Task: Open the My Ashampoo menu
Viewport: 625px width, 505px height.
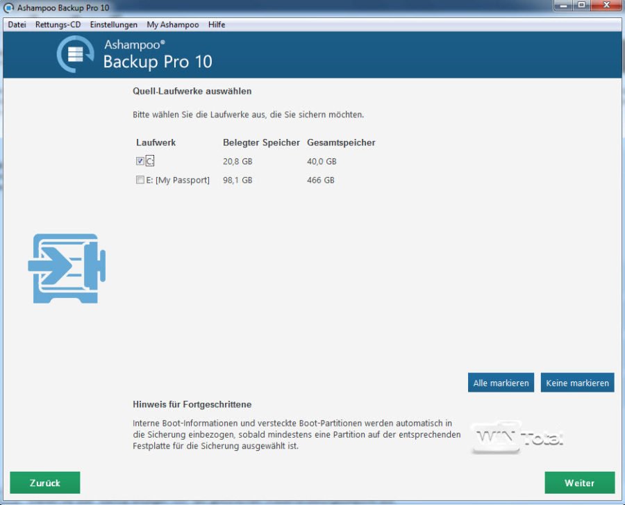Action: (x=172, y=24)
